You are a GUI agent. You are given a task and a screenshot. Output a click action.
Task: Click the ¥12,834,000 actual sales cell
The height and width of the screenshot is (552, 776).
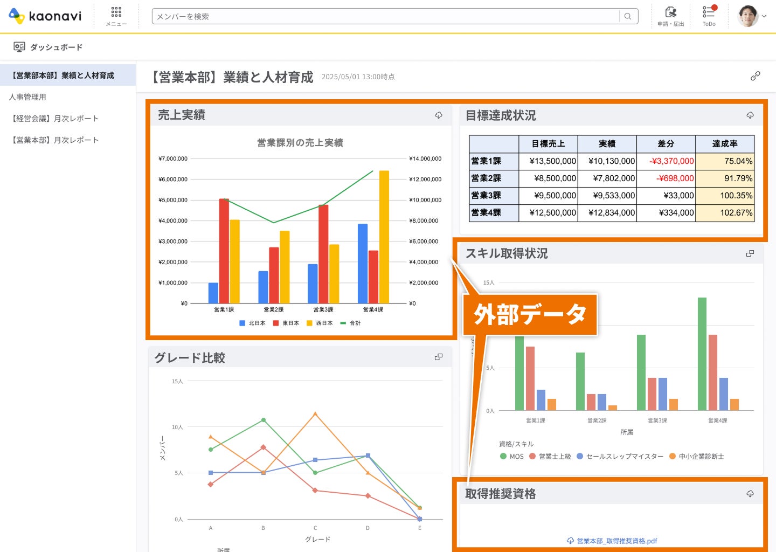pos(607,213)
